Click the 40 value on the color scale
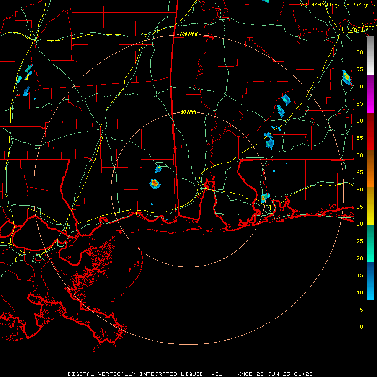The image size is (377, 377). click(360, 189)
